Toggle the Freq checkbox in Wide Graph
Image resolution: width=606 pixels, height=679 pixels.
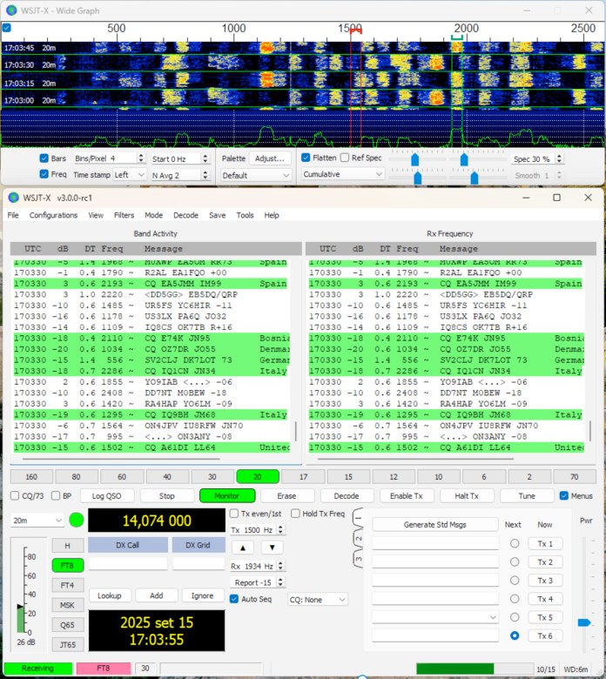(x=44, y=174)
